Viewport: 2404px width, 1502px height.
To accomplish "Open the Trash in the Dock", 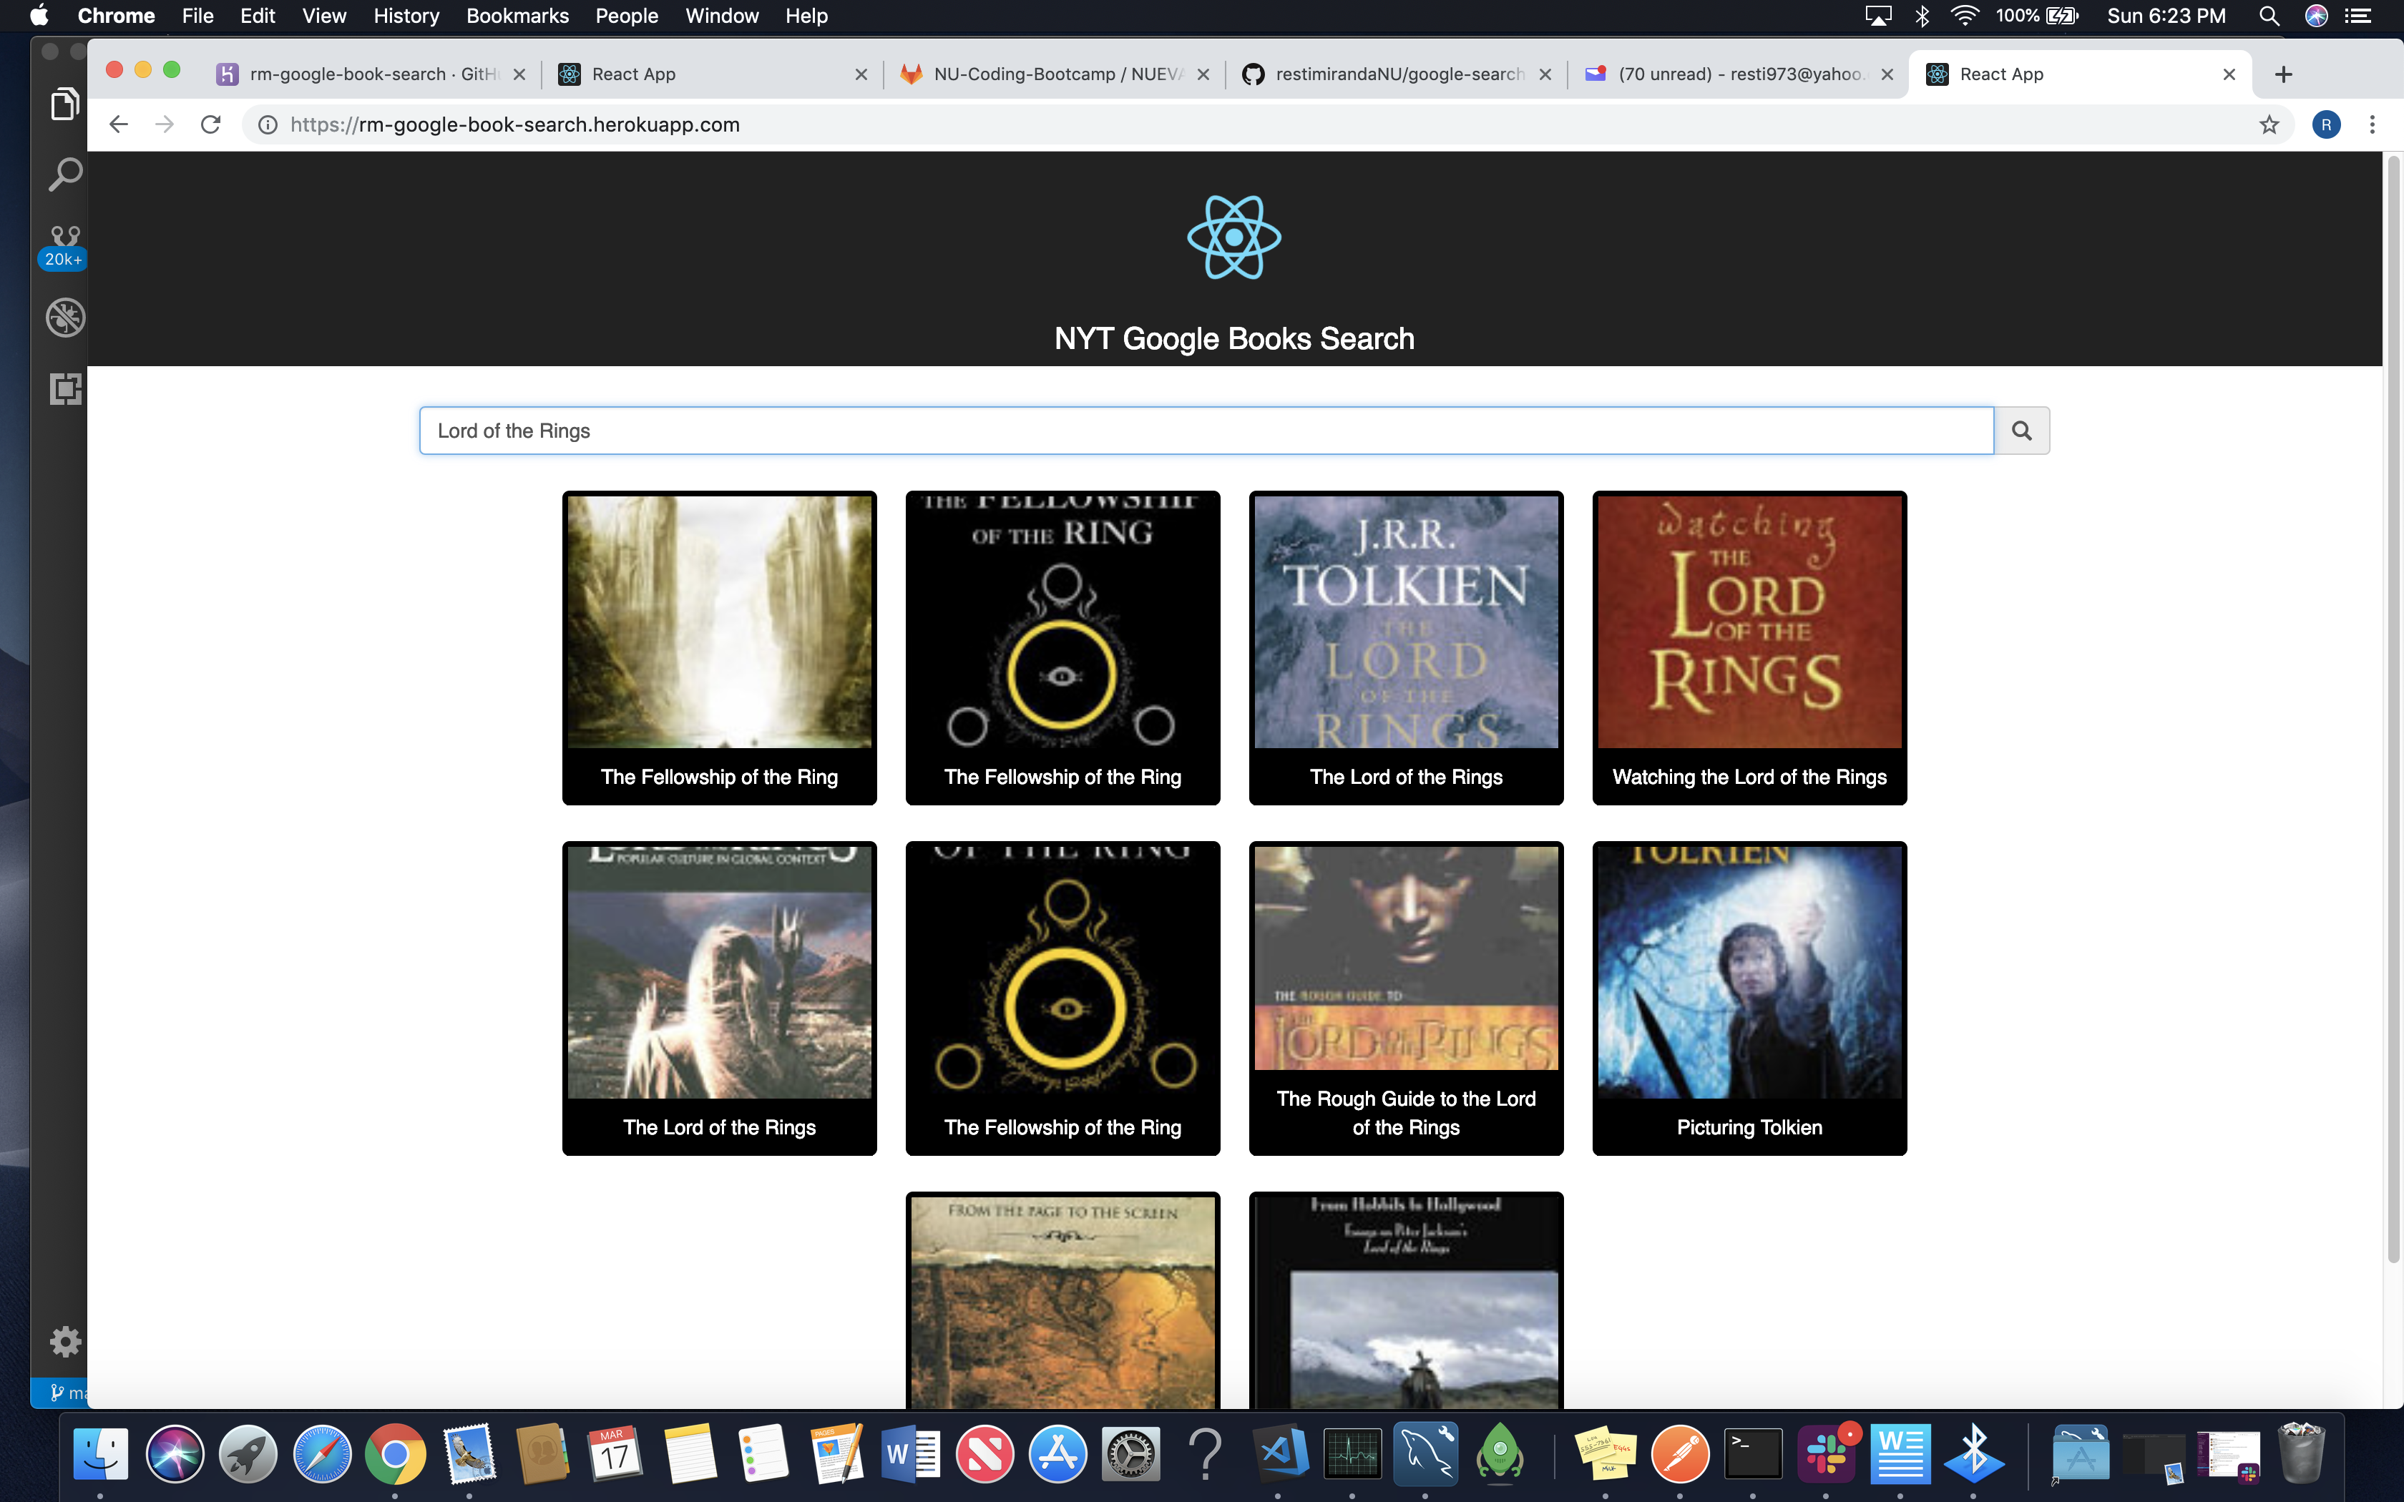I will click(x=2302, y=1453).
